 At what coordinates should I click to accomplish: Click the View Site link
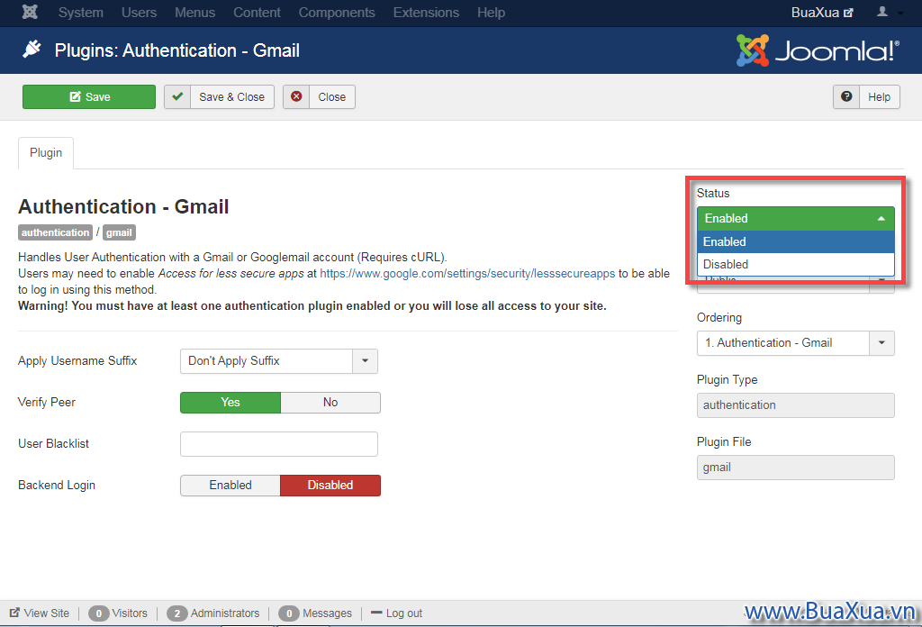pos(40,613)
